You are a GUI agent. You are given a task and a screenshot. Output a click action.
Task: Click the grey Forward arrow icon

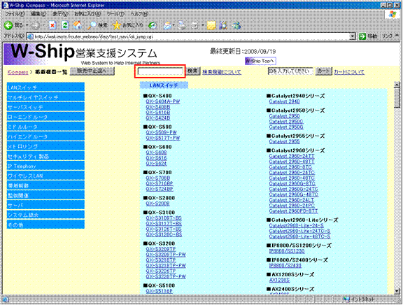pyautogui.click(x=36, y=25)
